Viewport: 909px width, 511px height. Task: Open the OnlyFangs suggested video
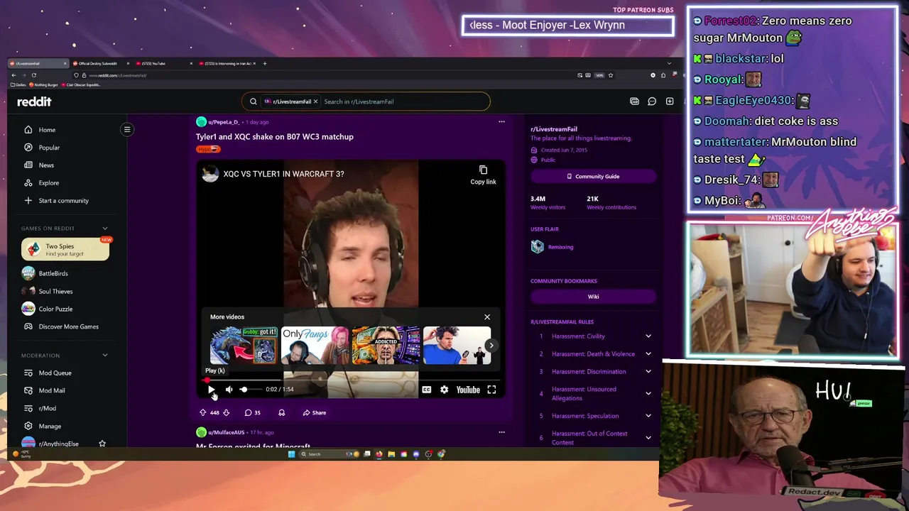315,345
